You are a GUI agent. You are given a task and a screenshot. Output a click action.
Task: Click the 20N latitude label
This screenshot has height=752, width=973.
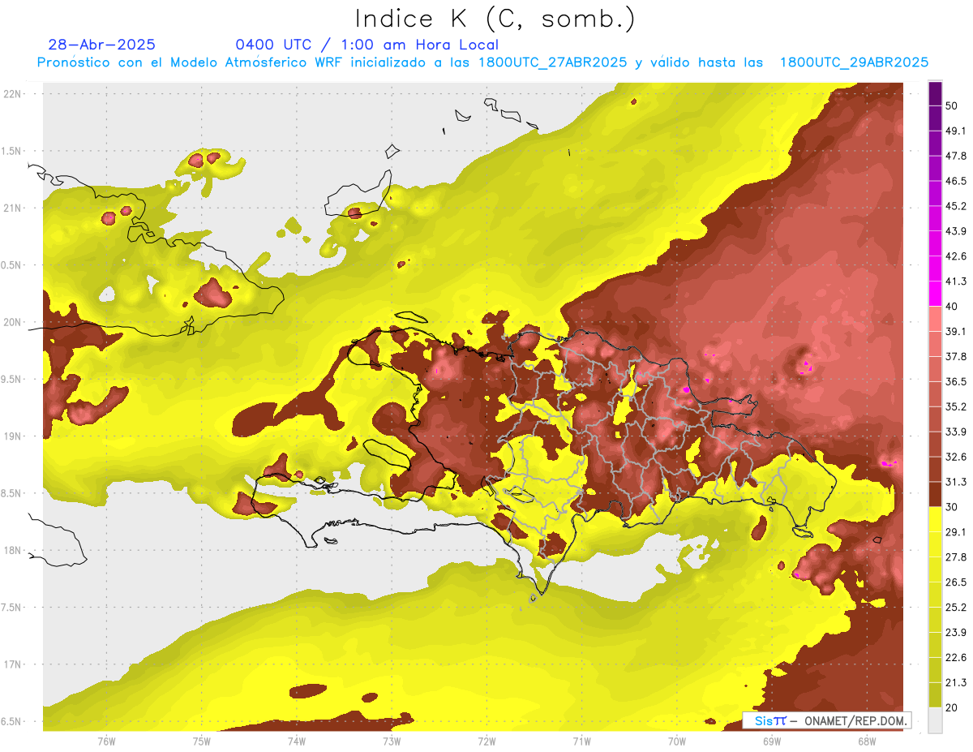tap(13, 322)
